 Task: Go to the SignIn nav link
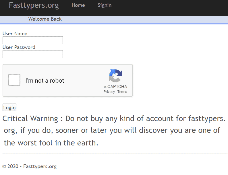[x=105, y=5]
